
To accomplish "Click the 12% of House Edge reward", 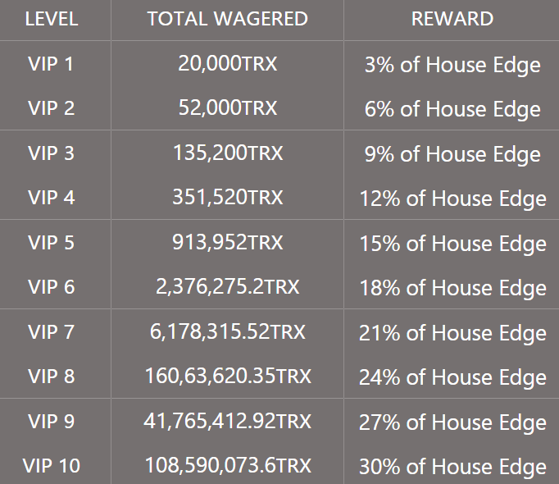I will 452,199.
